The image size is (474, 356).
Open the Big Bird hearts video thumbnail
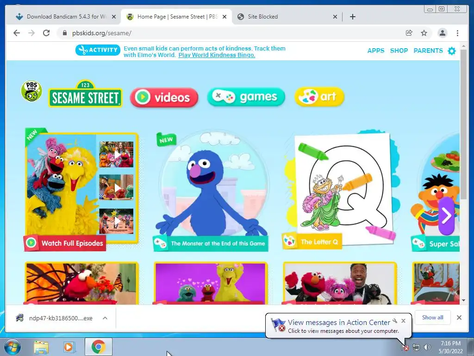pyautogui.click(x=211, y=283)
